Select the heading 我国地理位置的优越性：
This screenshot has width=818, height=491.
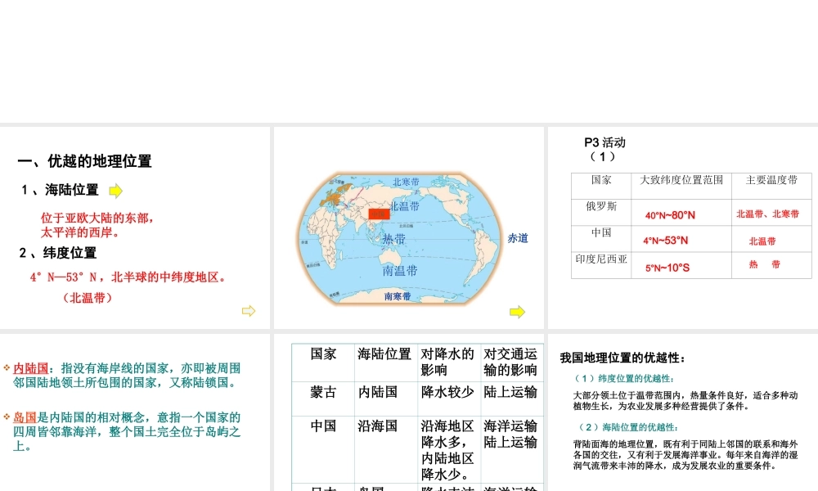pyautogui.click(x=622, y=358)
